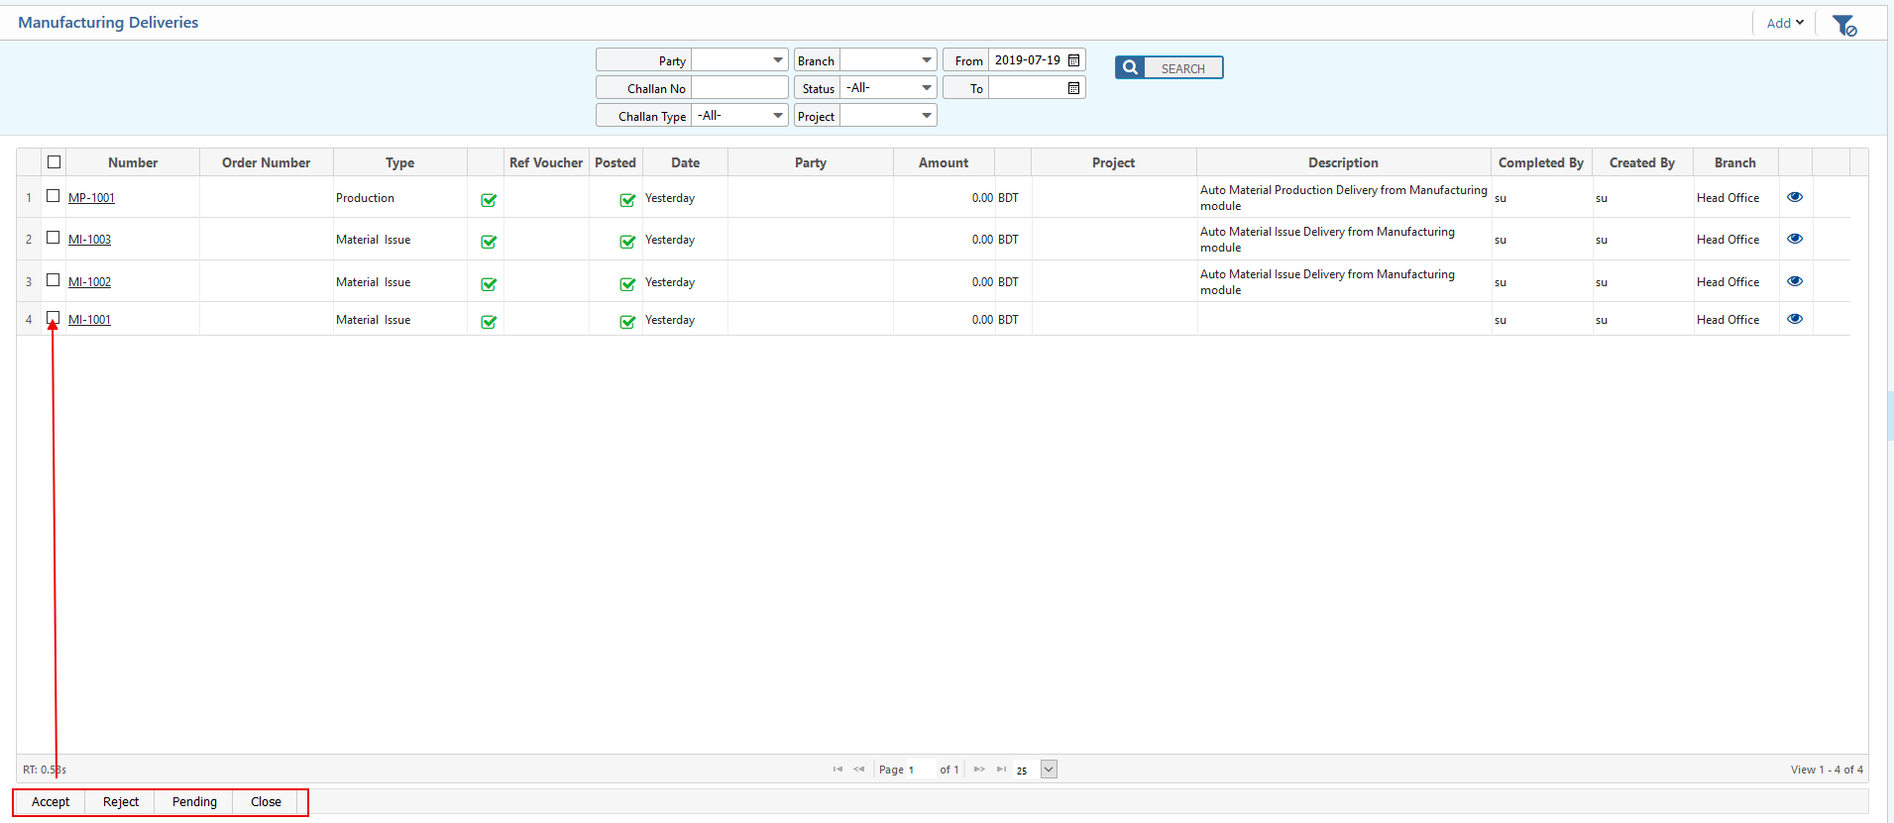Click the clear filter funnel icon
1894x823 pixels.
click(1843, 25)
